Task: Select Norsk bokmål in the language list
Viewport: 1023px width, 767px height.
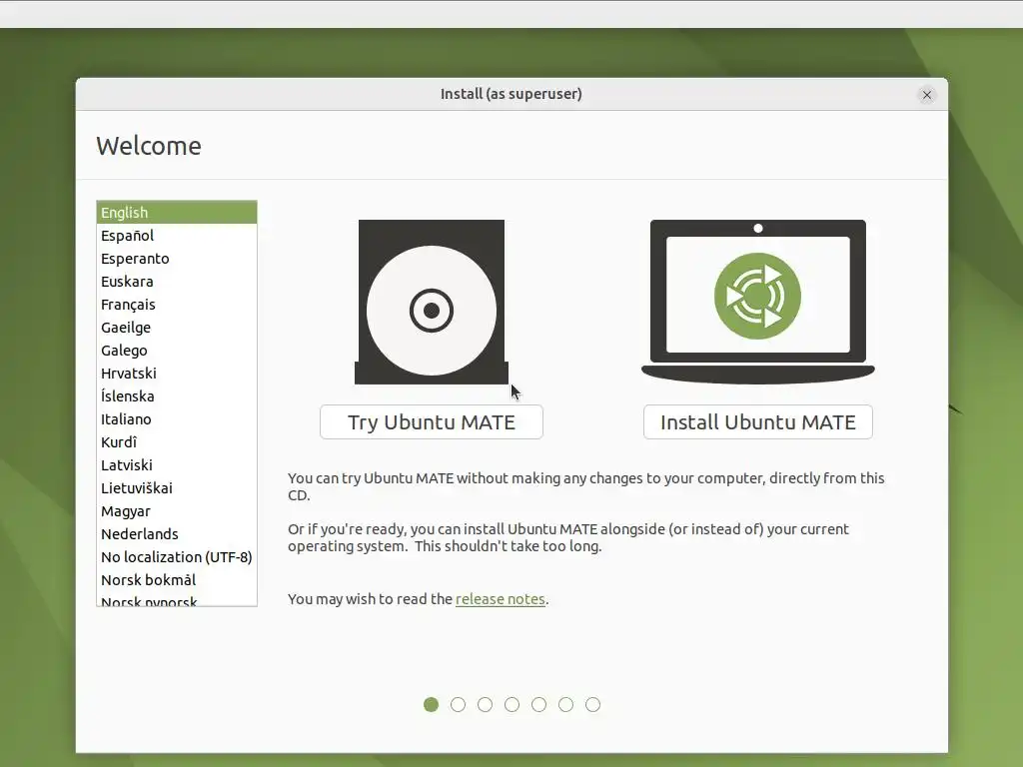Action: [x=177, y=580]
